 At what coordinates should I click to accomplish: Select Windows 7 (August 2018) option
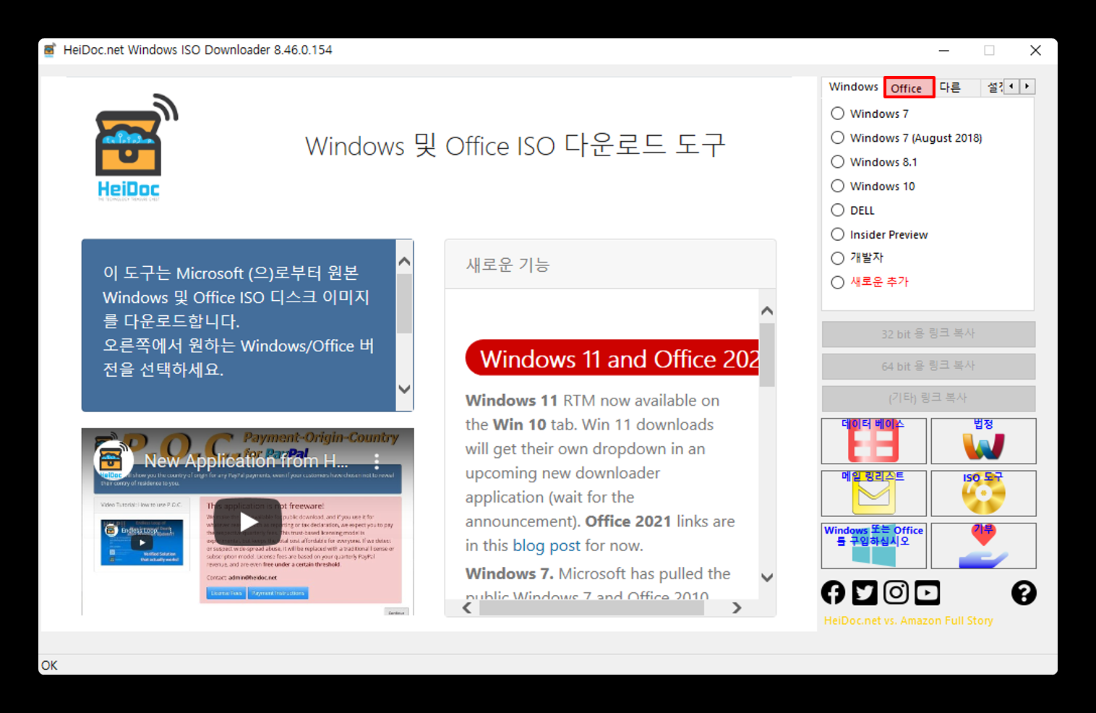pyautogui.click(x=837, y=137)
